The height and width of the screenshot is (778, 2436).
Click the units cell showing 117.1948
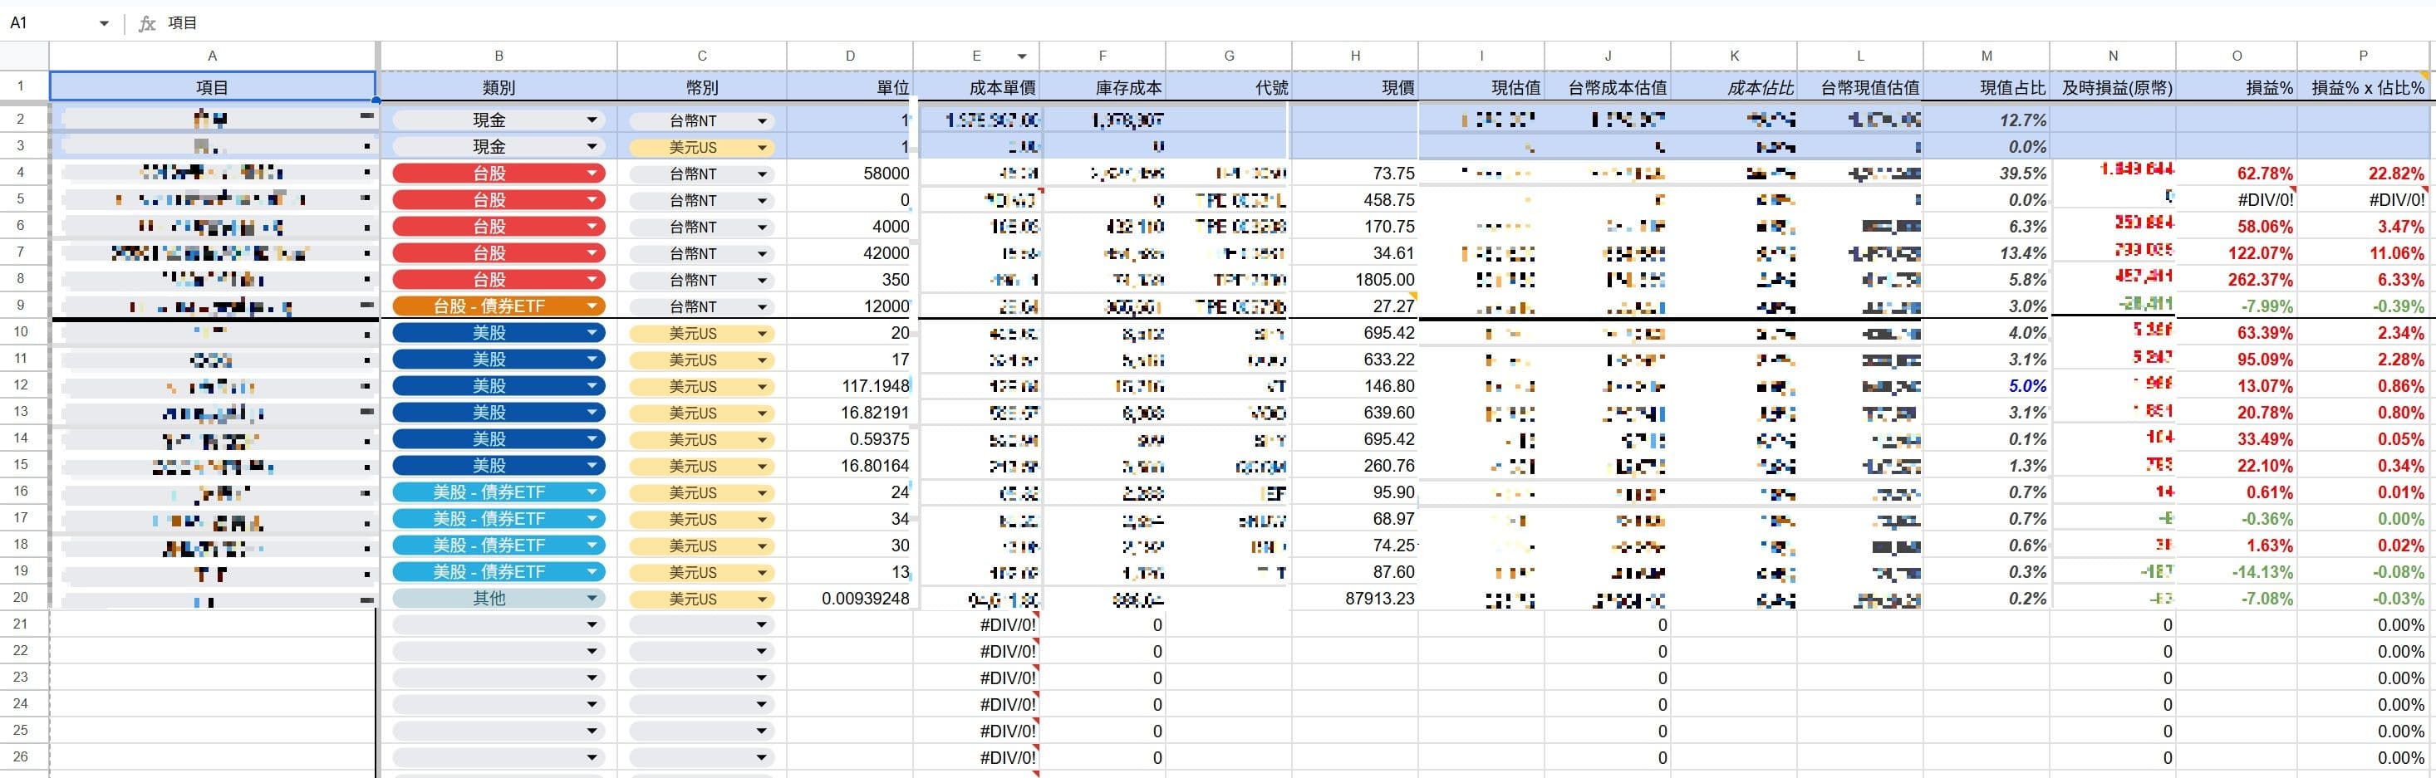pos(850,386)
